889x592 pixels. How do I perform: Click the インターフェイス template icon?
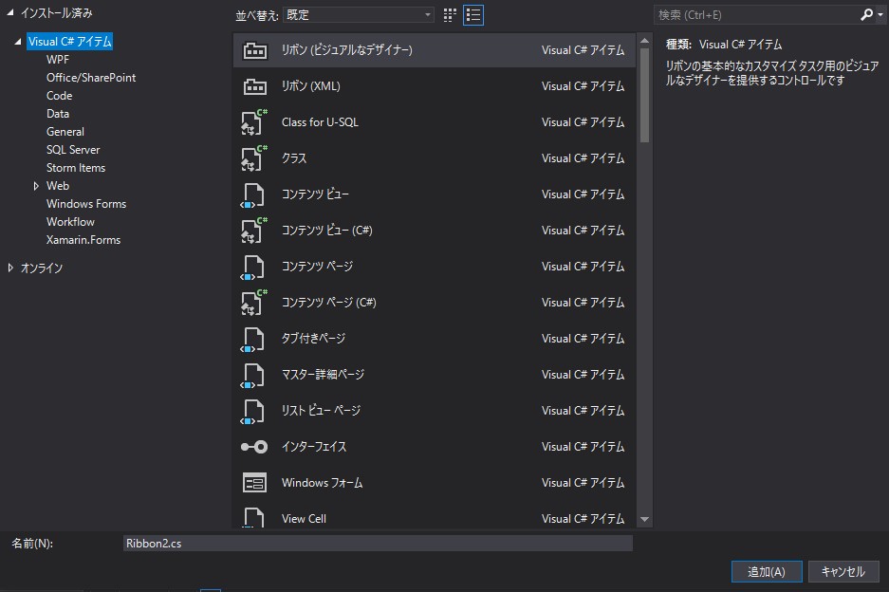(x=254, y=447)
